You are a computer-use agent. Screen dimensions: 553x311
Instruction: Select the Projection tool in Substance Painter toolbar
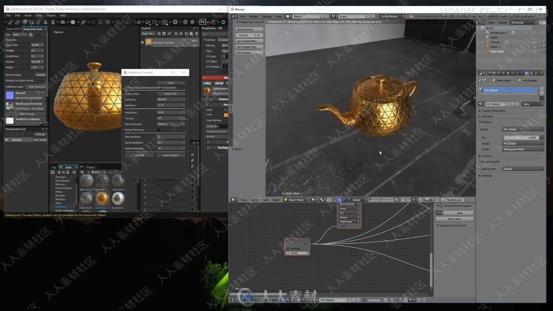[x=25, y=22]
